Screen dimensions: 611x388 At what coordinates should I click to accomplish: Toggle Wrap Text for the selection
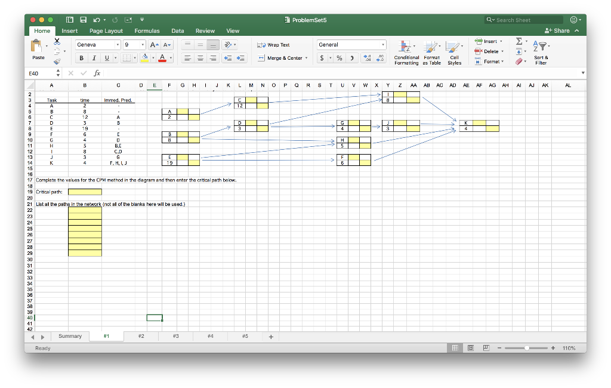point(275,44)
